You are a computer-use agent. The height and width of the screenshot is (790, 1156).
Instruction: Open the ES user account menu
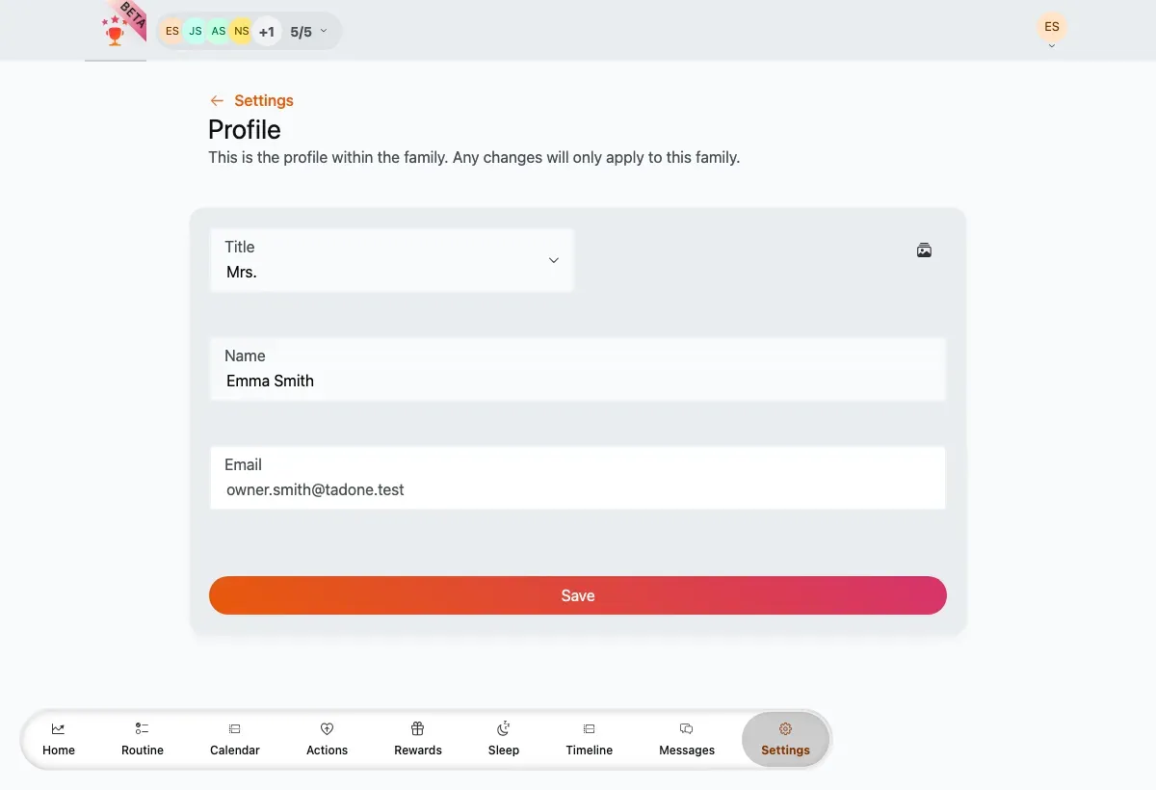click(1052, 29)
